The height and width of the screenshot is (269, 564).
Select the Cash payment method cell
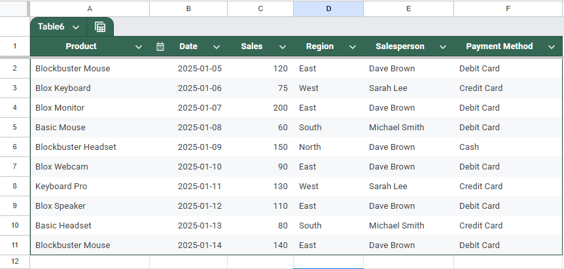click(508, 147)
